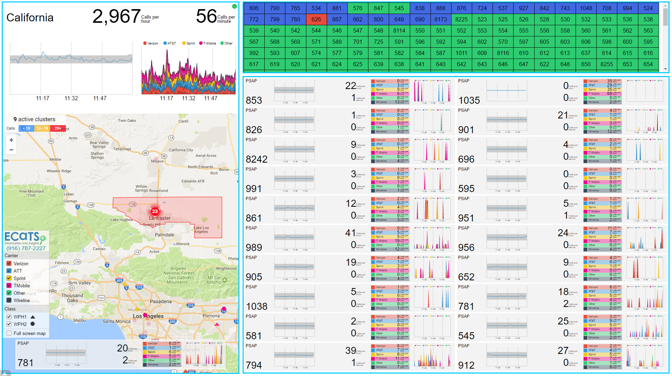Disable the Wireline carrier filter

click(9, 300)
